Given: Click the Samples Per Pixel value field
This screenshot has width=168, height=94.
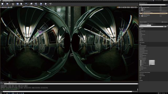Looking at the screenshot, I should (x=152, y=63).
